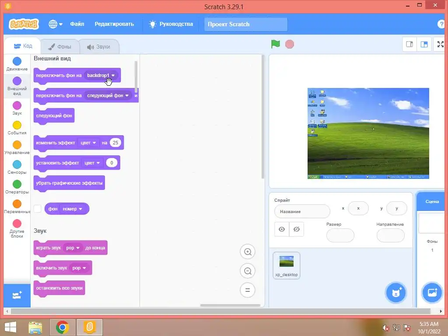This screenshot has height=336, width=448.
Task: Click the stage preview image
Action: (x=368, y=133)
